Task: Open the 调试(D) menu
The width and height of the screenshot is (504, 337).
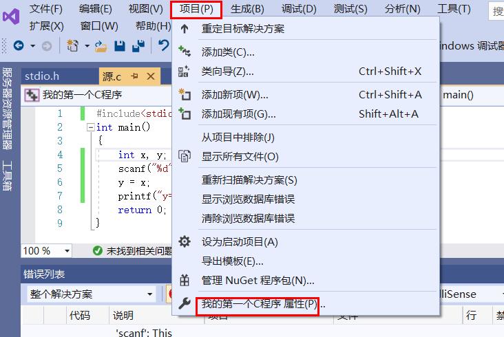Action: (x=299, y=9)
